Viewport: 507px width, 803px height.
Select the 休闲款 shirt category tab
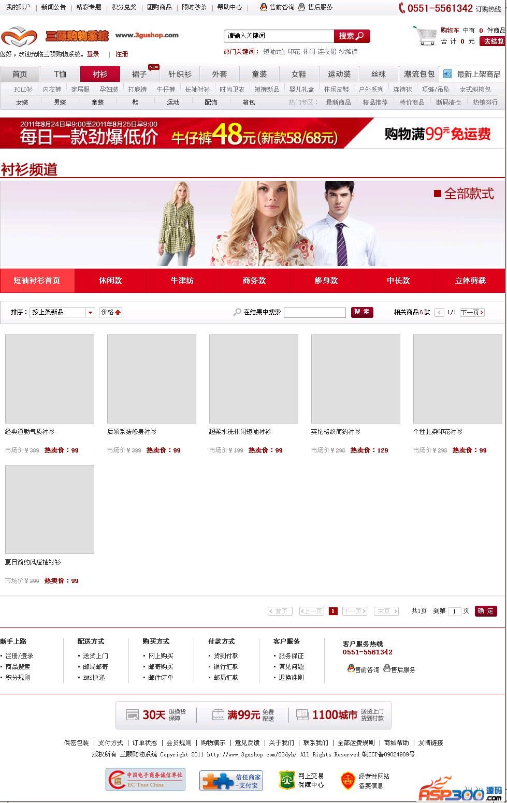pyautogui.click(x=110, y=281)
